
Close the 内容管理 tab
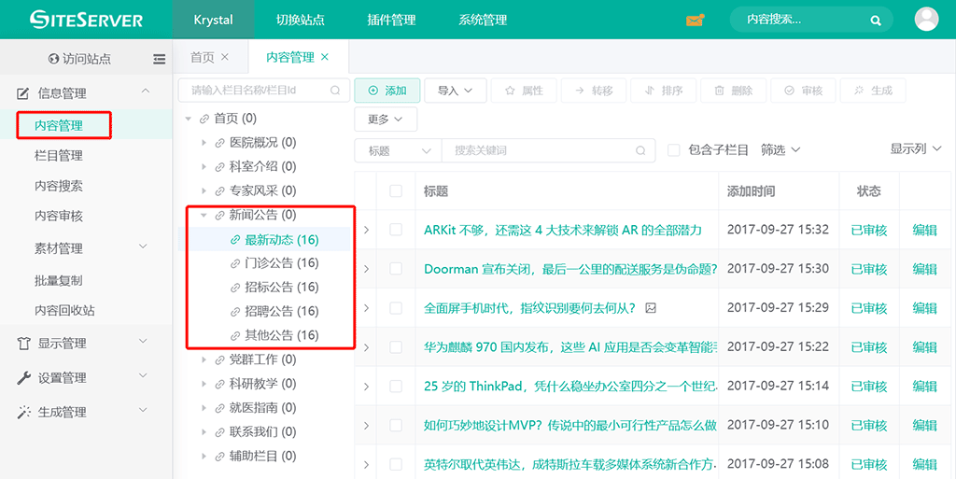point(325,57)
